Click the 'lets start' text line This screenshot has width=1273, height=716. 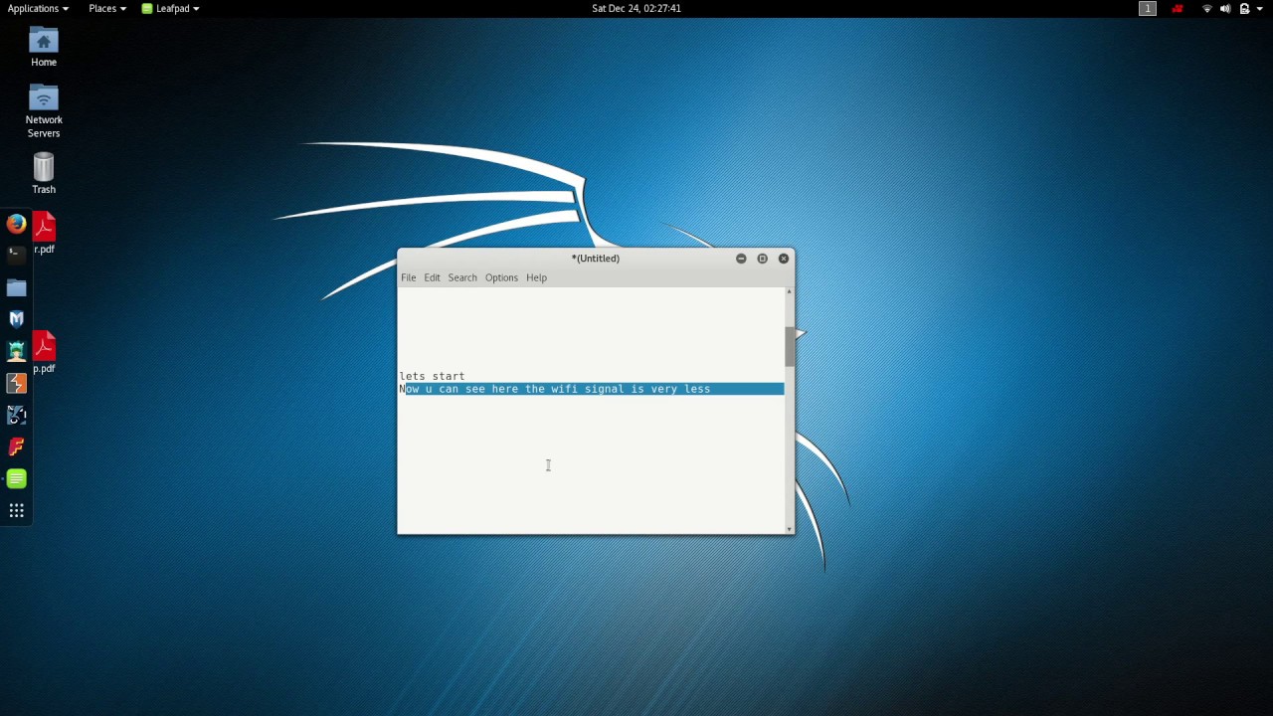pos(432,376)
